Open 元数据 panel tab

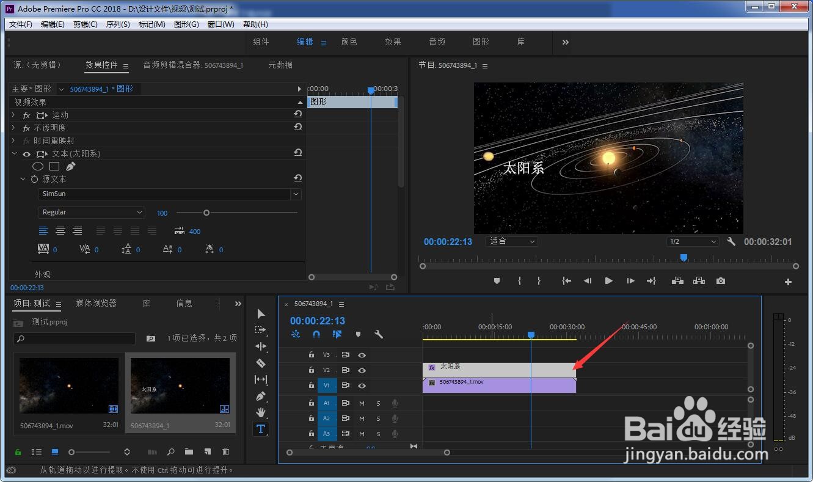(280, 65)
